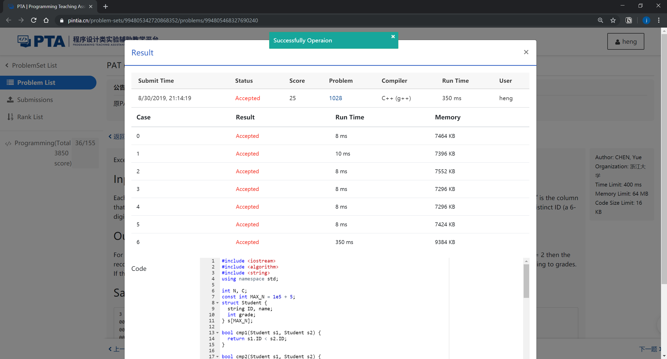Image resolution: width=667 pixels, height=359 pixels.
Task: Click the 36/155 progress count
Action: pos(85,143)
